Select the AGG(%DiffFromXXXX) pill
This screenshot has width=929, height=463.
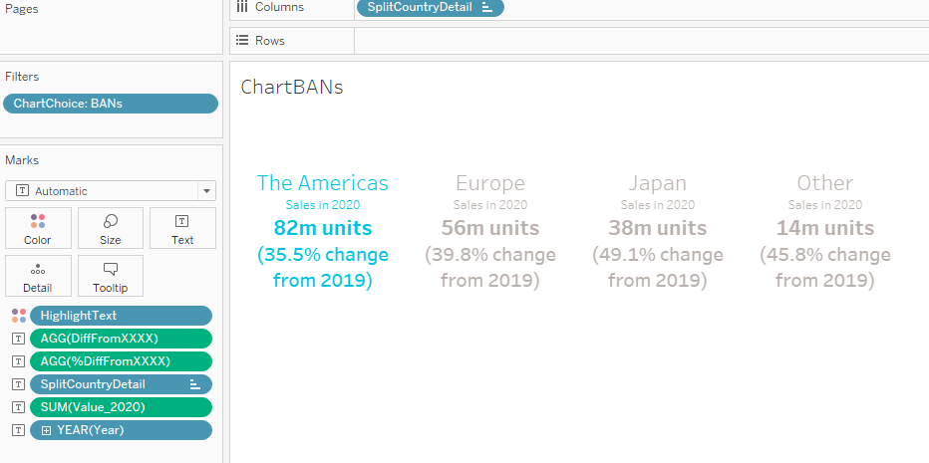(x=120, y=361)
